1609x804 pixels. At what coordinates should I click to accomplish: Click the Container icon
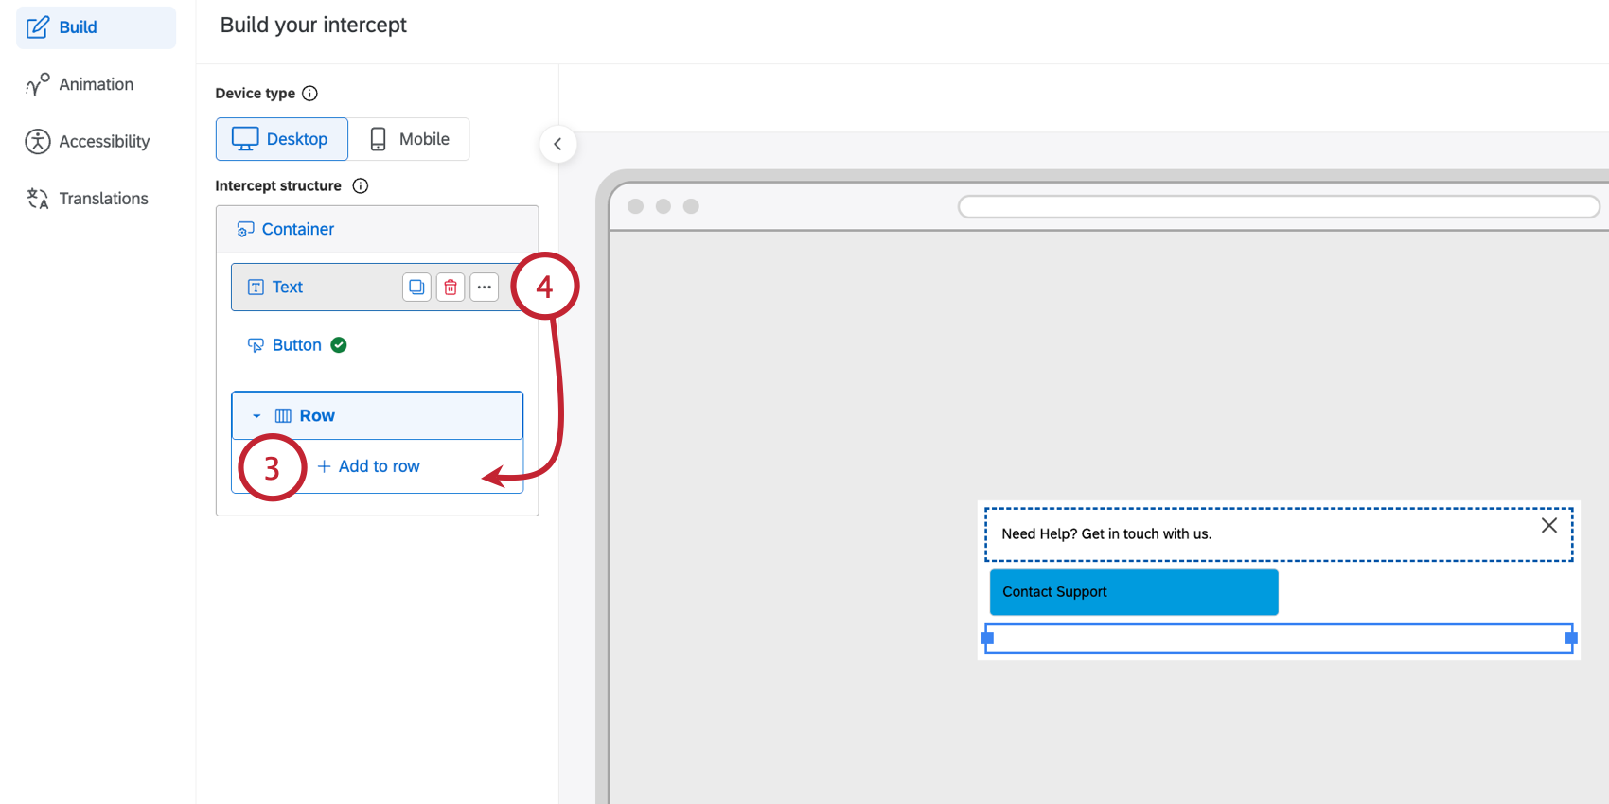click(245, 229)
